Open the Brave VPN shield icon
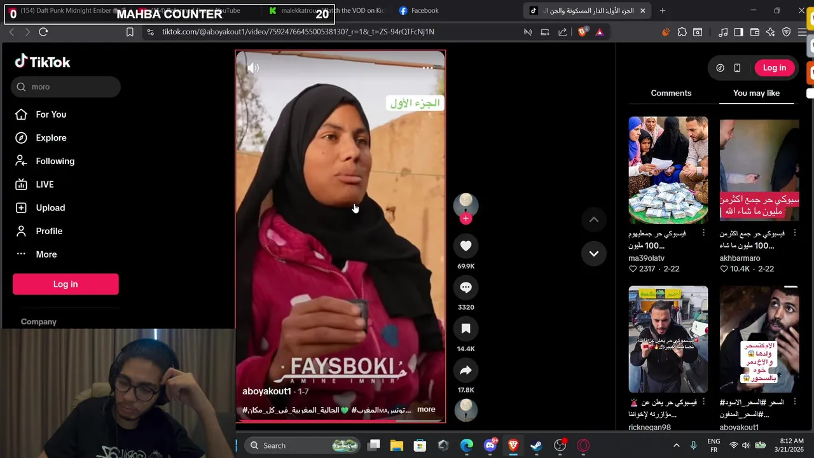The image size is (814, 458). (787, 32)
